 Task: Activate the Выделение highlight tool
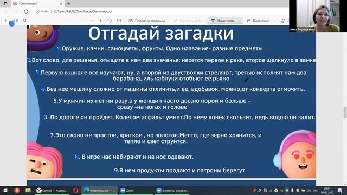coord(258,21)
